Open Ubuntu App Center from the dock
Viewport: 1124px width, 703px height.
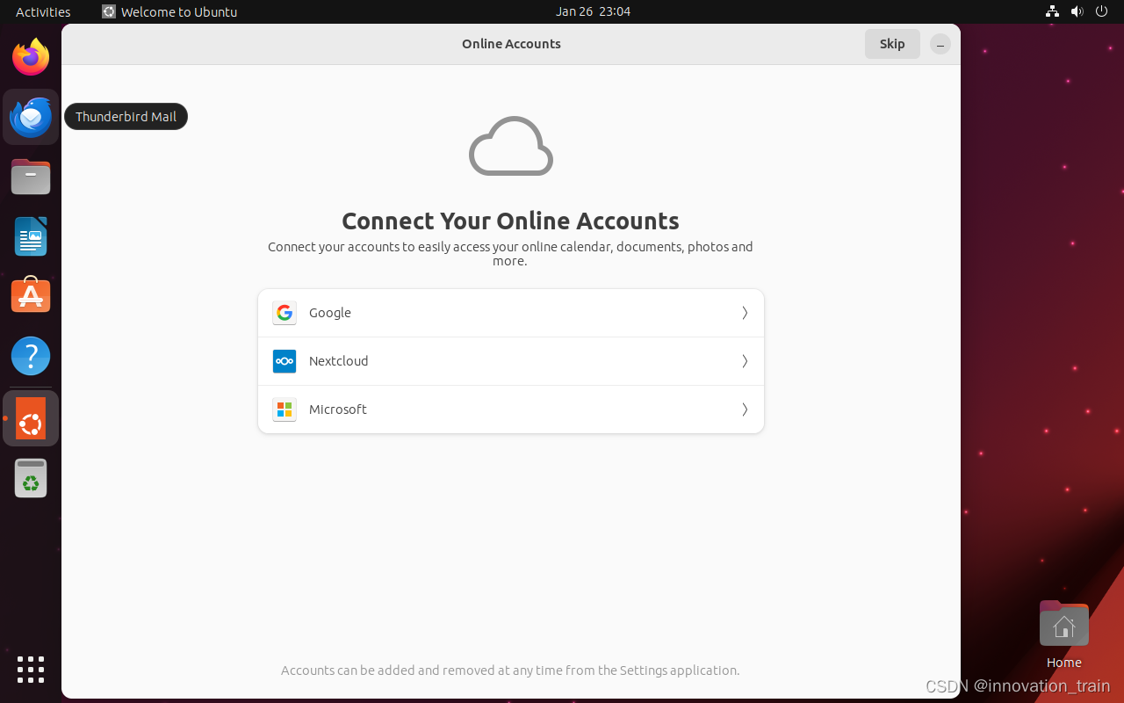(31, 295)
